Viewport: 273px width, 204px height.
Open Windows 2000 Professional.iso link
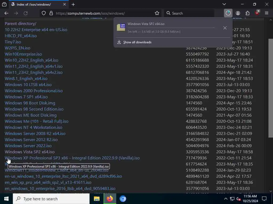tap(34, 91)
